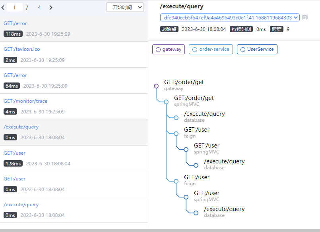
Task: Click the last database /execute/query span node
Action: pyautogui.click(x=196, y=213)
